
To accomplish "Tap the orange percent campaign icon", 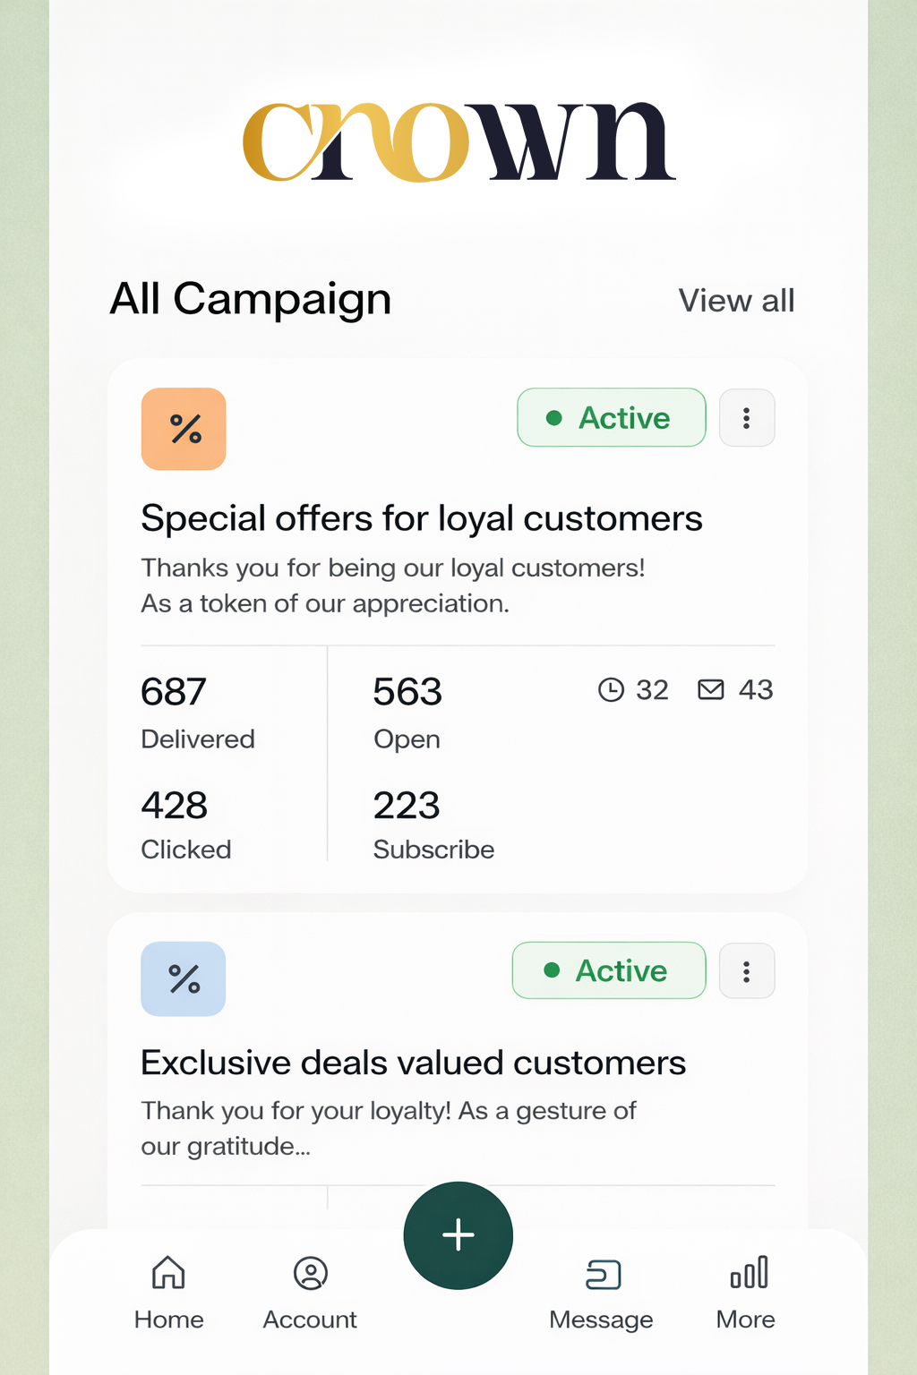I will pos(184,429).
